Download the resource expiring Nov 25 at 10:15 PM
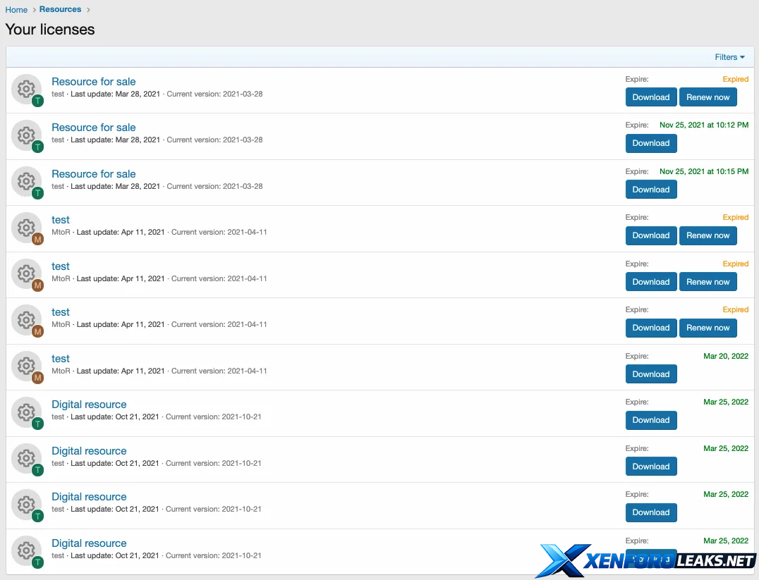 (650, 190)
